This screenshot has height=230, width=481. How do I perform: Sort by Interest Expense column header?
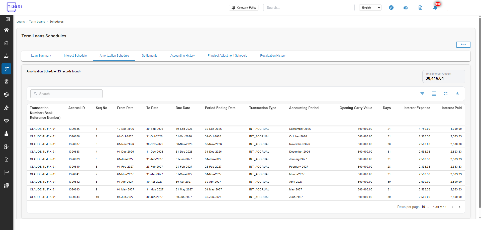[417, 108]
